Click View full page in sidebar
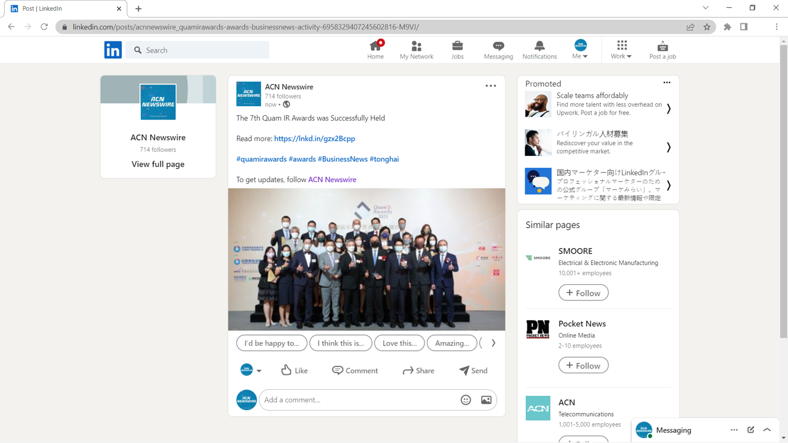788x443 pixels. point(158,164)
